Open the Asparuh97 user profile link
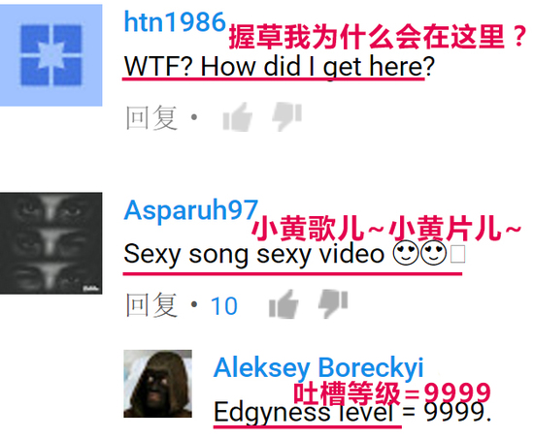534x439 pixels. point(190,210)
